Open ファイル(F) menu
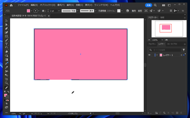Screen dimensions: 190x118 [23, 5]
